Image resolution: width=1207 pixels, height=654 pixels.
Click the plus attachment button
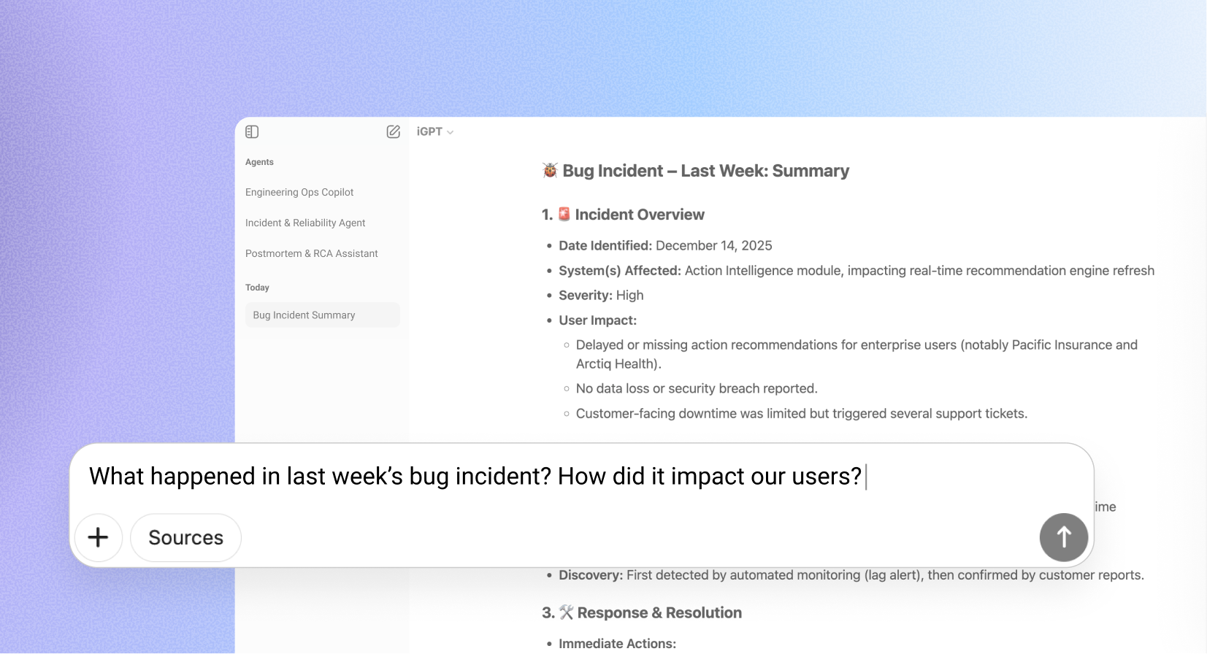[x=98, y=538]
